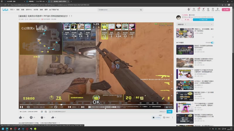This screenshot has width=234, height=131.
Task: Open the 直播 navigation item
Action: click(x=23, y=10)
